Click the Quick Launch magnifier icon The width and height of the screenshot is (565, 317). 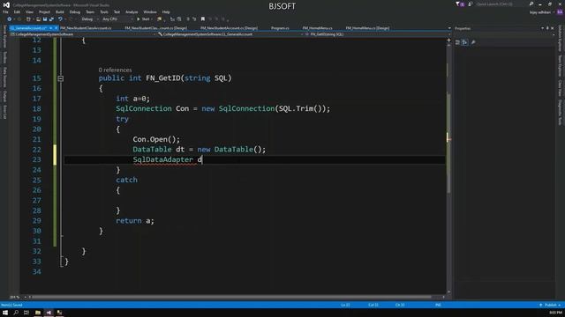pos(531,4)
